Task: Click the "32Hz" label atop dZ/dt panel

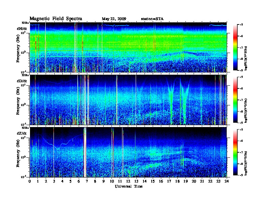Action: coord(25,128)
